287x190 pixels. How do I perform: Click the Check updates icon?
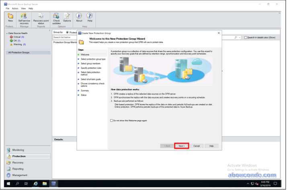point(56,17)
